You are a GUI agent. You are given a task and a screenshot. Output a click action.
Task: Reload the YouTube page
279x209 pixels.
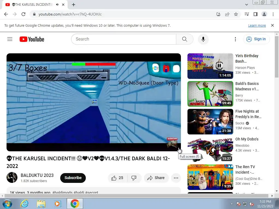pos(23,14)
